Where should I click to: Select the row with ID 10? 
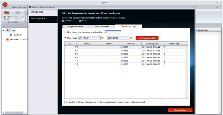click(x=125, y=57)
